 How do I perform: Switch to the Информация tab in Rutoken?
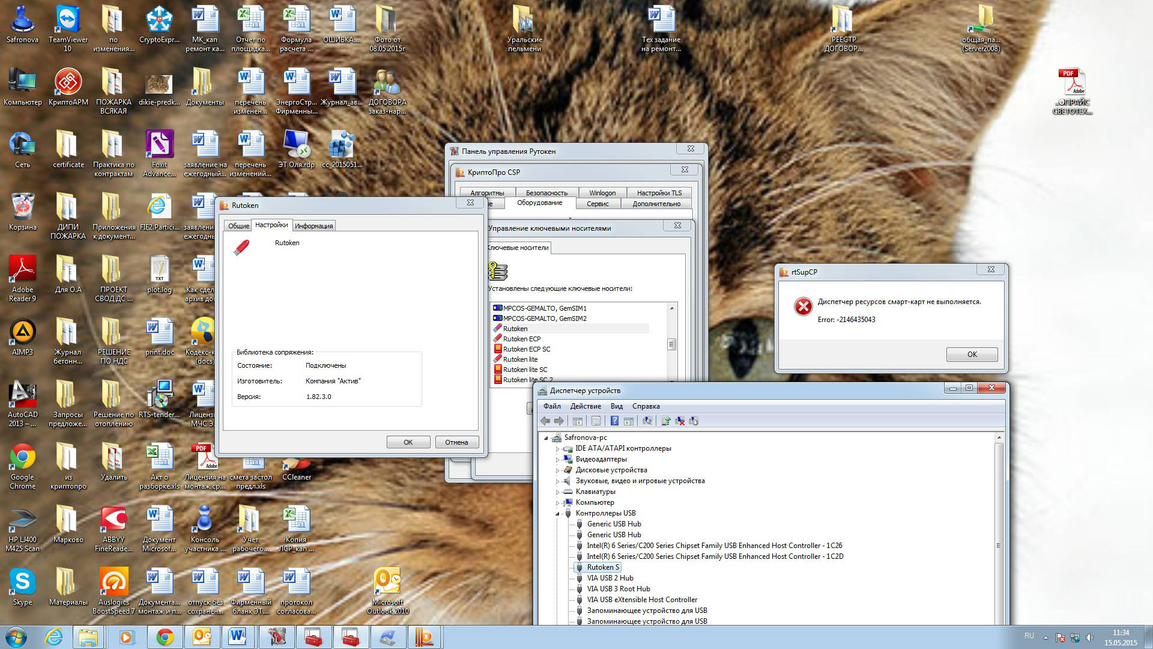pos(313,226)
